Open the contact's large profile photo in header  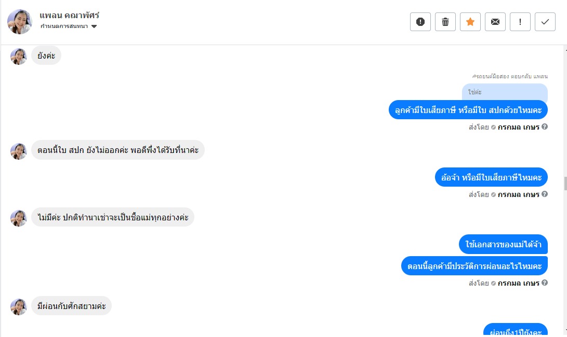pyautogui.click(x=20, y=21)
